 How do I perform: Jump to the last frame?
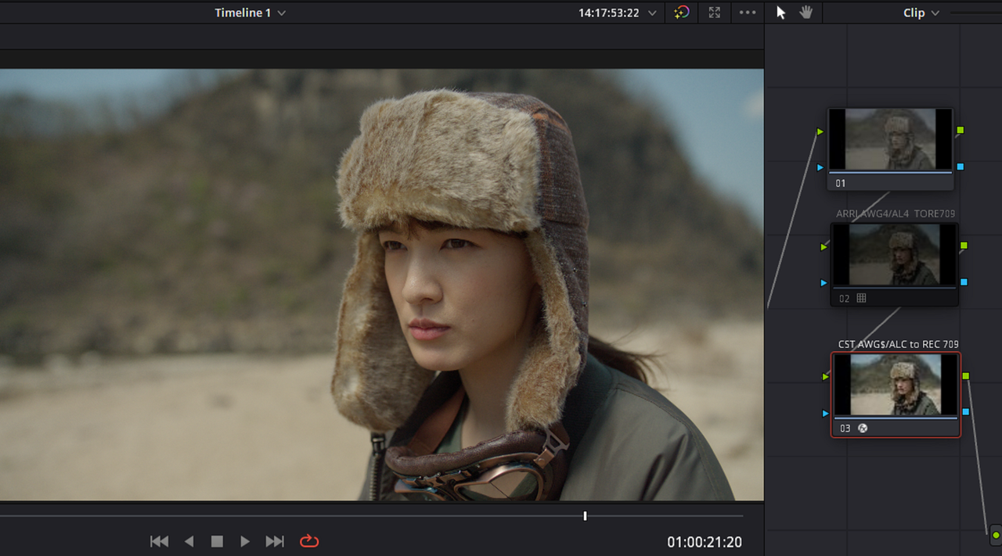(x=275, y=541)
